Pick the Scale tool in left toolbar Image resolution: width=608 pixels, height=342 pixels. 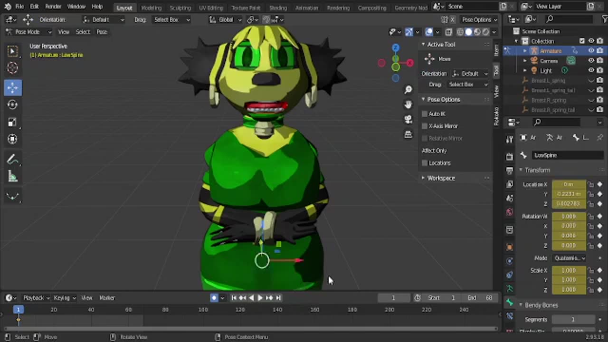pyautogui.click(x=13, y=122)
